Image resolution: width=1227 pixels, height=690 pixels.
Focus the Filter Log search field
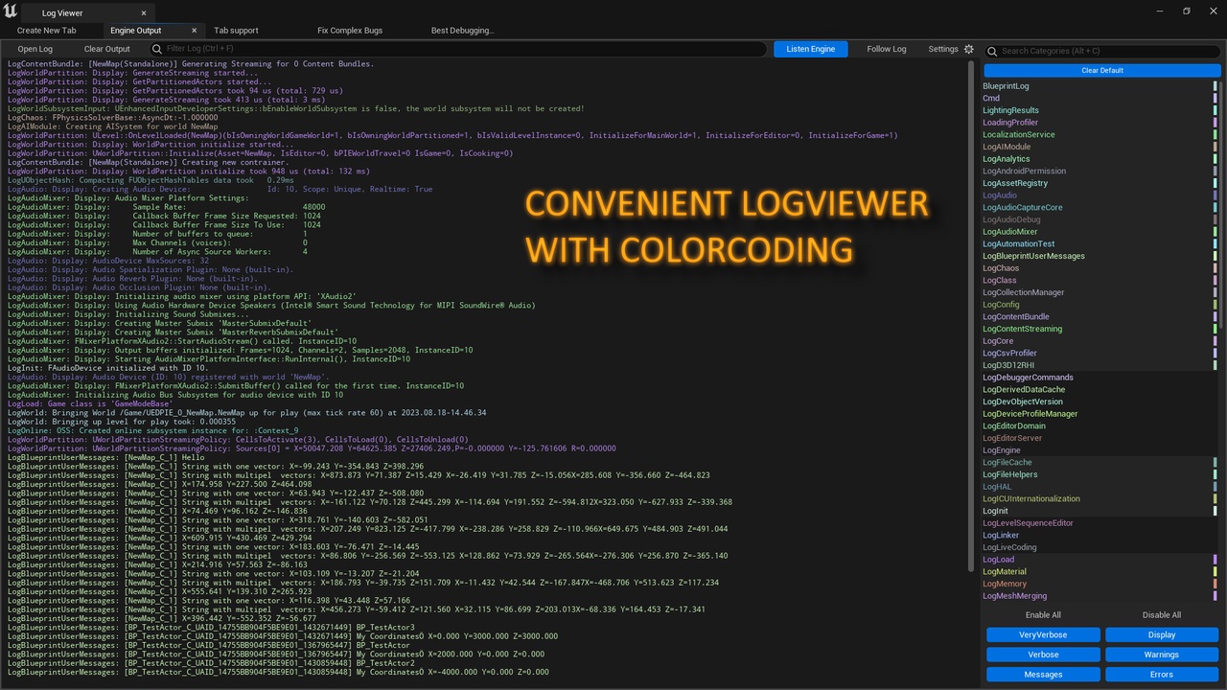pyautogui.click(x=458, y=49)
